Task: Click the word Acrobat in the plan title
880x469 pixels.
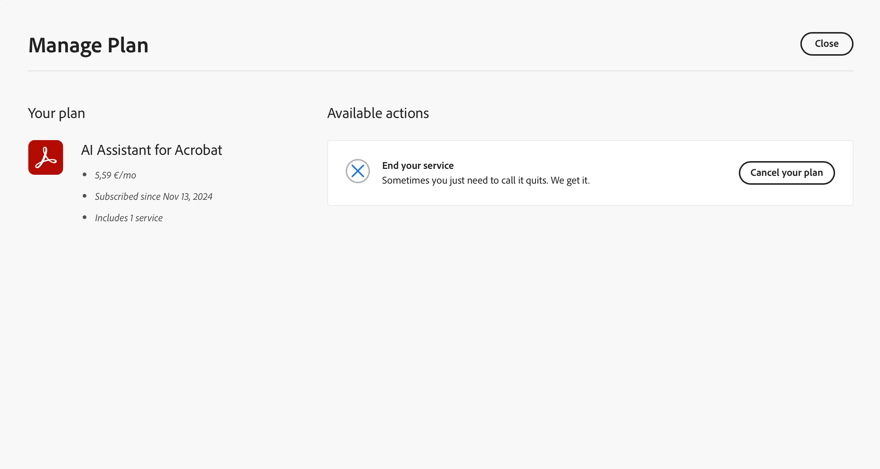Action: [198, 150]
